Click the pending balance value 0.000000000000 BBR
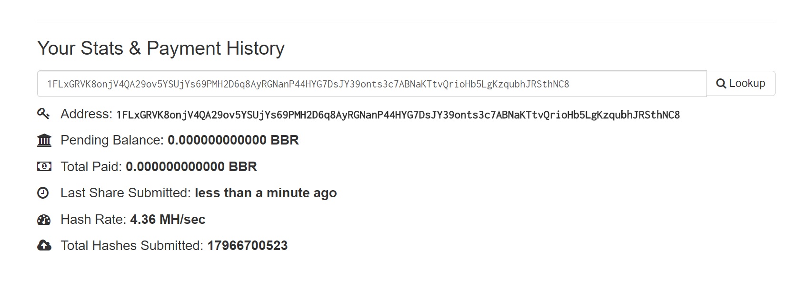The image size is (796, 308). pos(233,140)
